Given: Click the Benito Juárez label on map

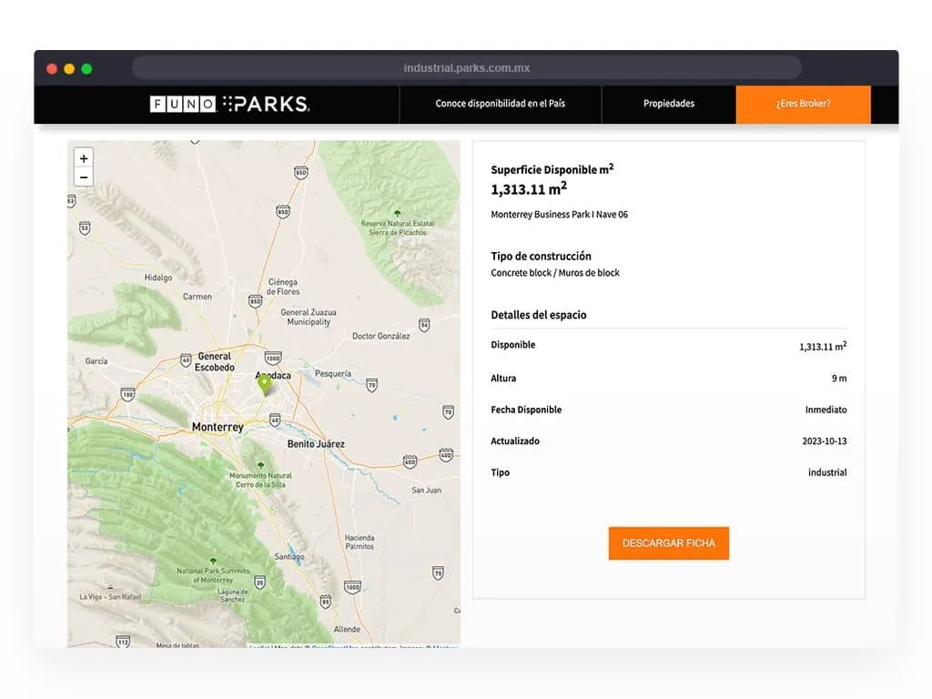Looking at the screenshot, I should click(x=316, y=444).
